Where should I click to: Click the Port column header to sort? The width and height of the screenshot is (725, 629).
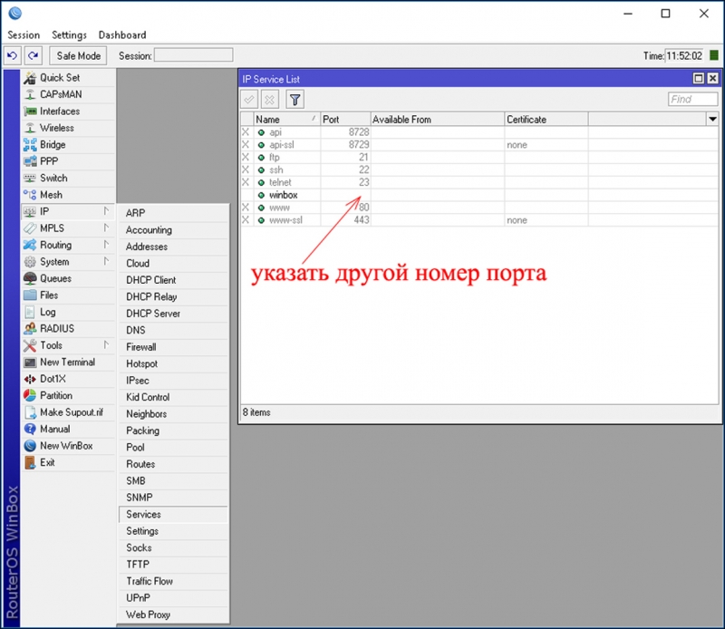point(344,120)
